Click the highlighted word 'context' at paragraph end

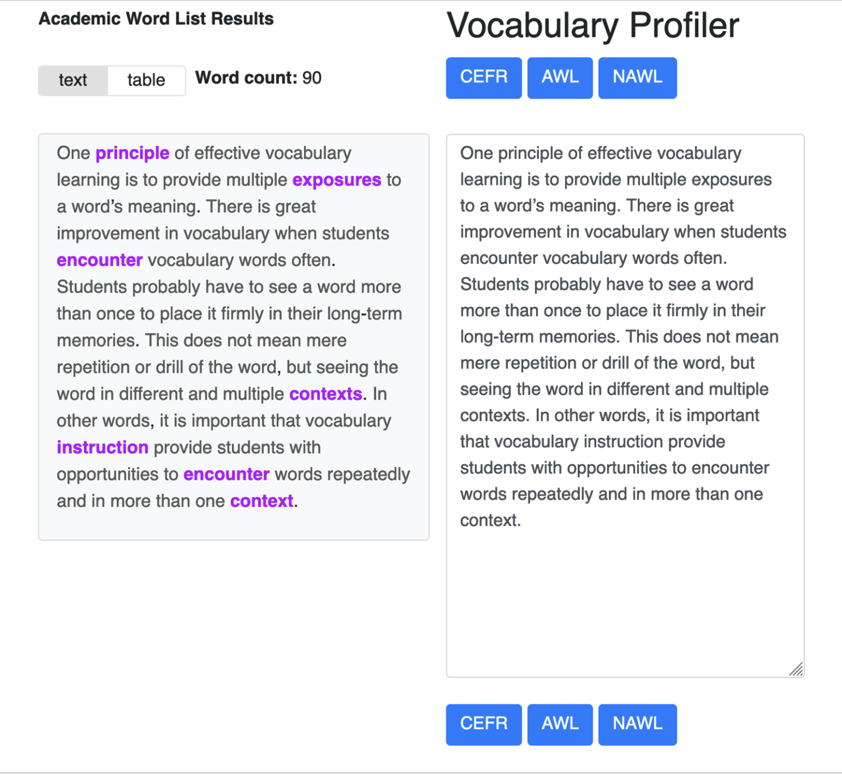[261, 501]
